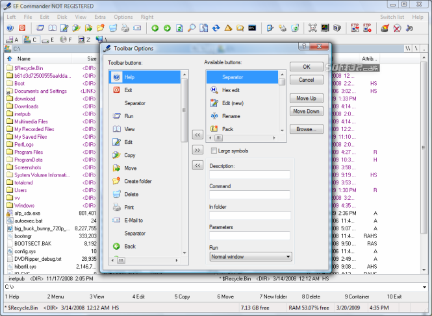The image size is (432, 316).
Task: Click into the Command input field
Action: (x=249, y=195)
